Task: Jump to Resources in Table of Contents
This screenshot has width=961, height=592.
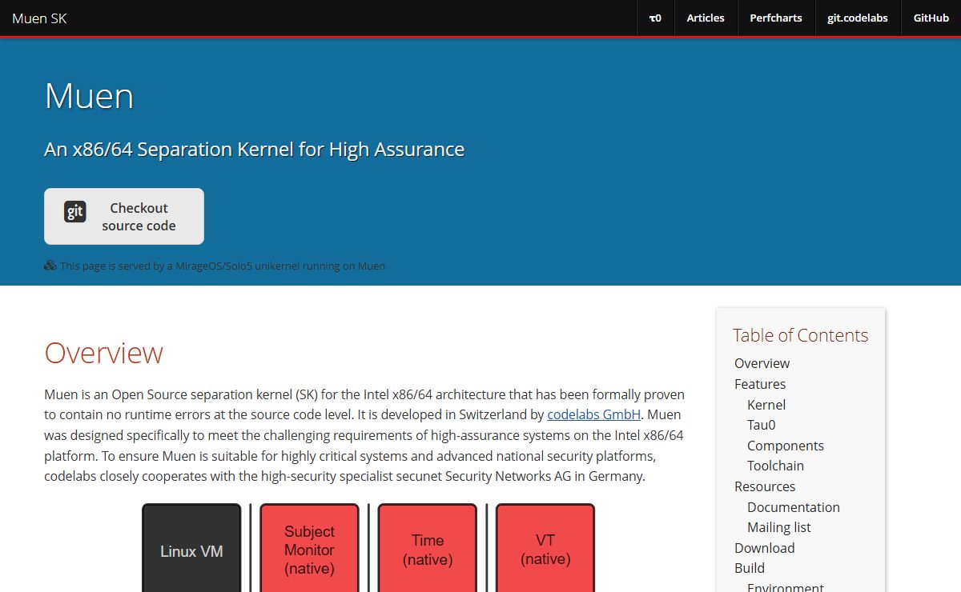Action: (x=765, y=486)
